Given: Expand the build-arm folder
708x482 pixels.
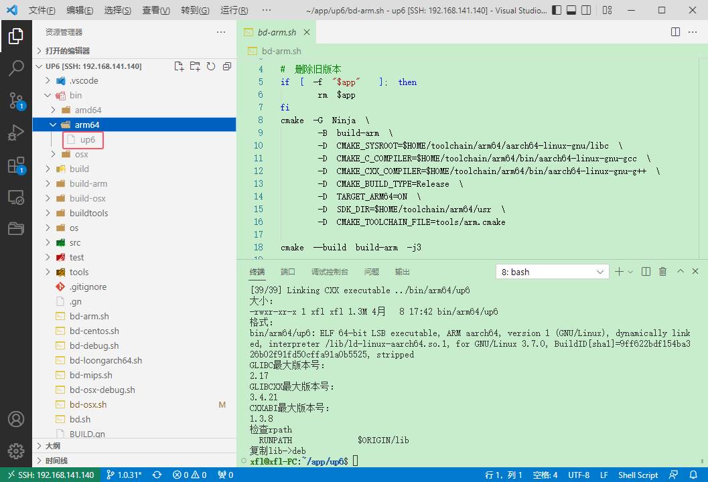Looking at the screenshot, I should click(x=88, y=183).
